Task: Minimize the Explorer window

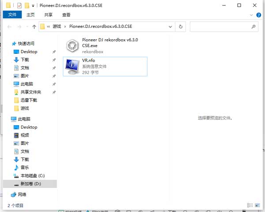Action: click(x=224, y=5)
